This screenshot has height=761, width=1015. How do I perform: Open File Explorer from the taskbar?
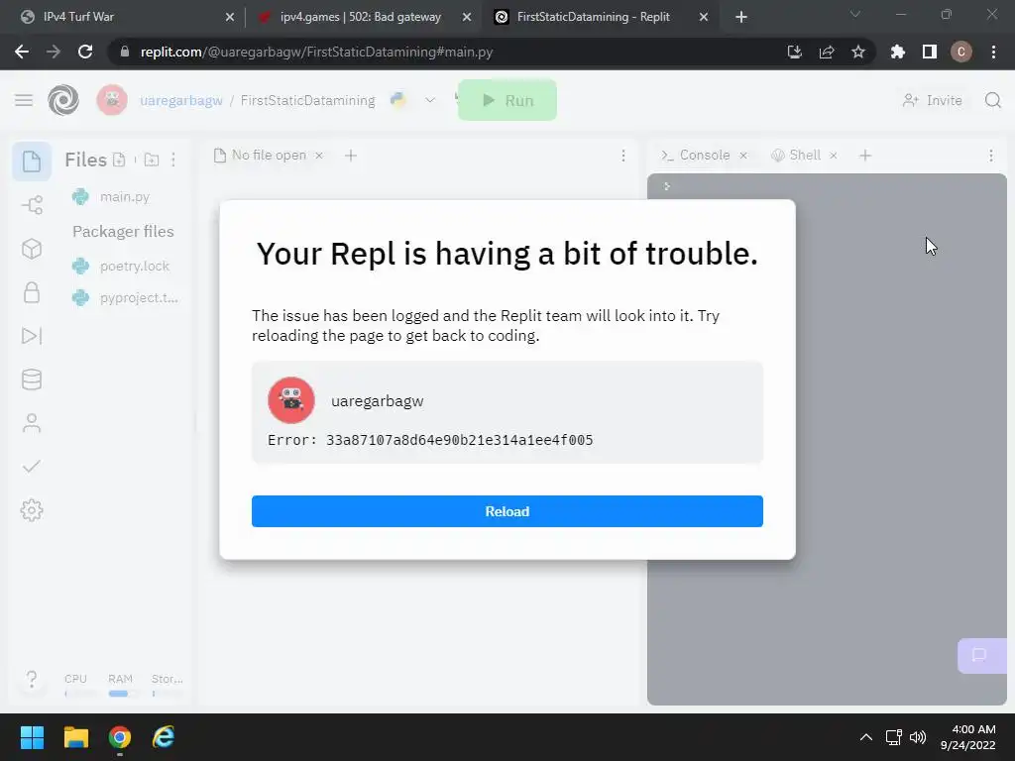[x=75, y=737]
